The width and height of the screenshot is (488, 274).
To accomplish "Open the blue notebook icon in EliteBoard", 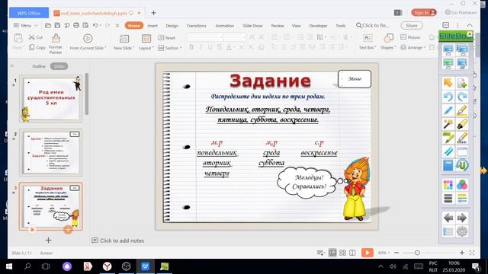I will pyautogui.click(x=448, y=165).
